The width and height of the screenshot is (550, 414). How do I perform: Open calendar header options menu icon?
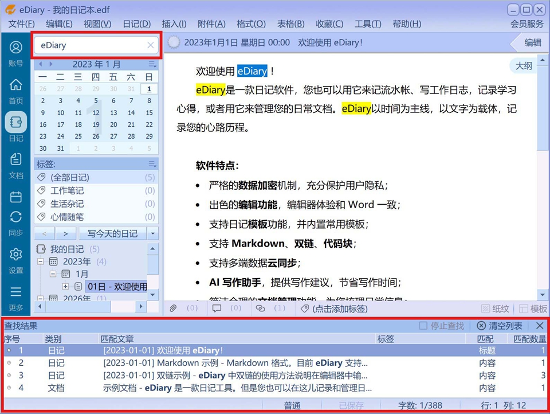(x=152, y=64)
